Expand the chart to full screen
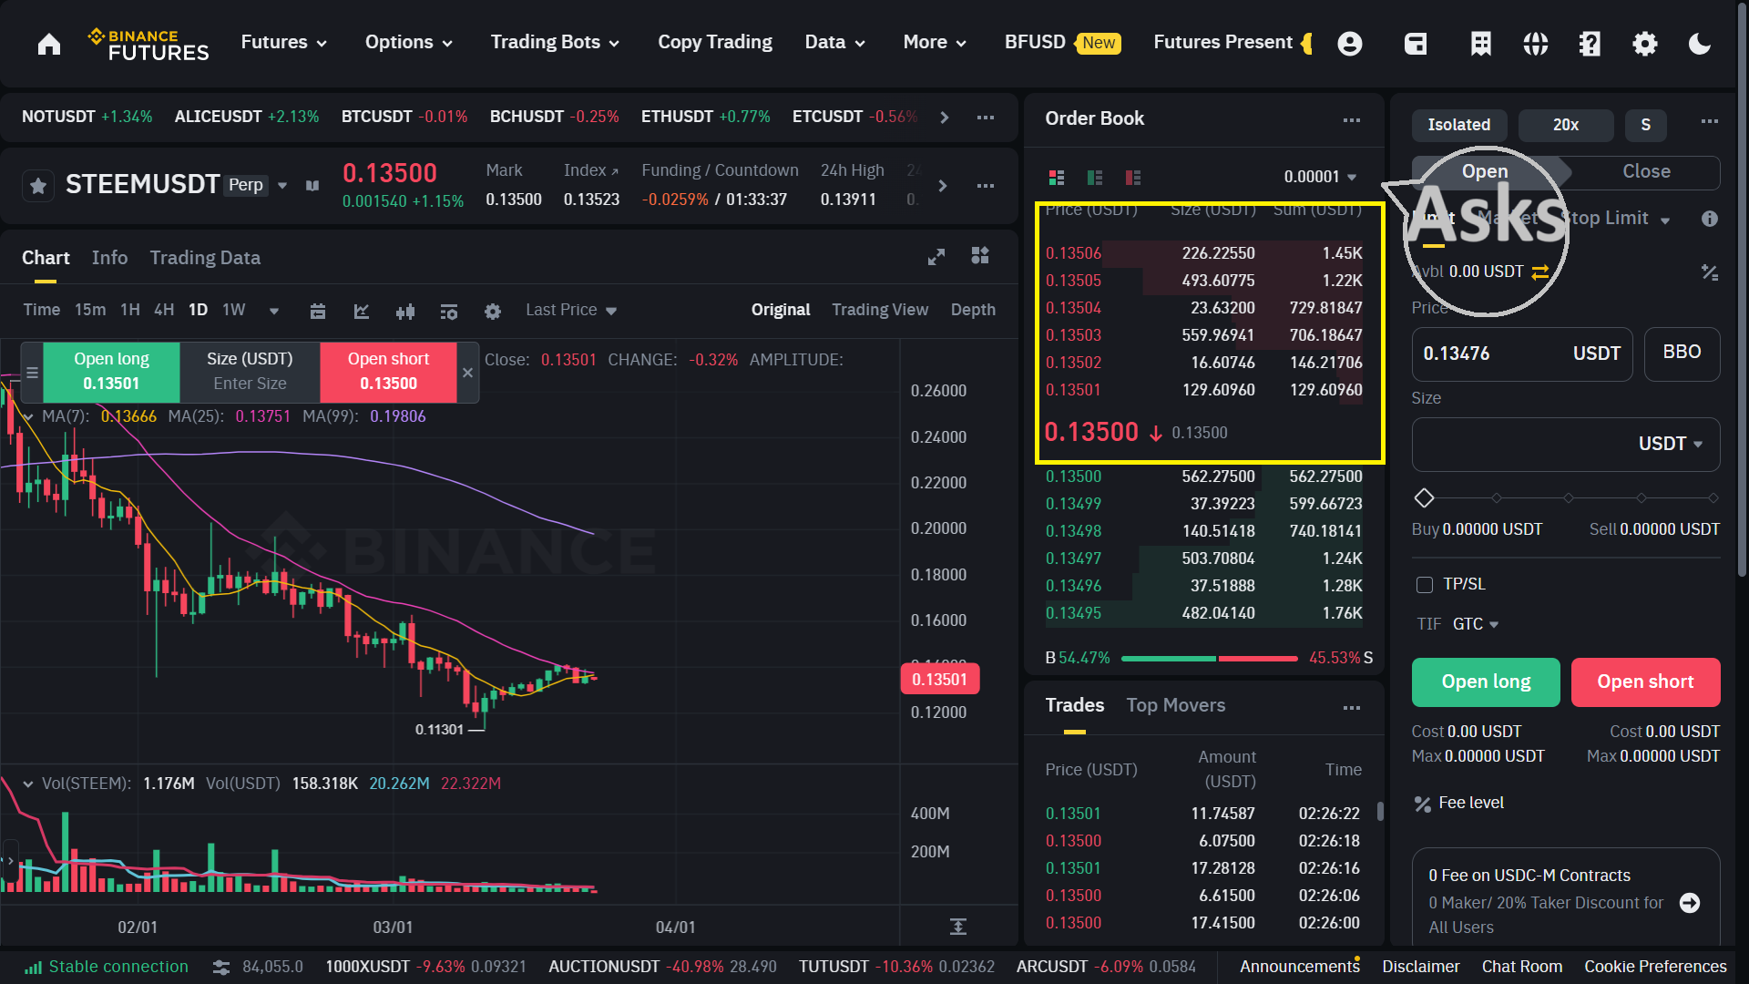The image size is (1749, 984). pos(936,257)
